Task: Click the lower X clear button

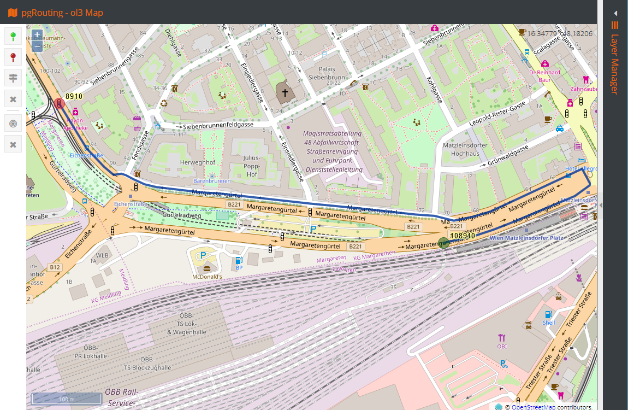Action: pos(13,144)
